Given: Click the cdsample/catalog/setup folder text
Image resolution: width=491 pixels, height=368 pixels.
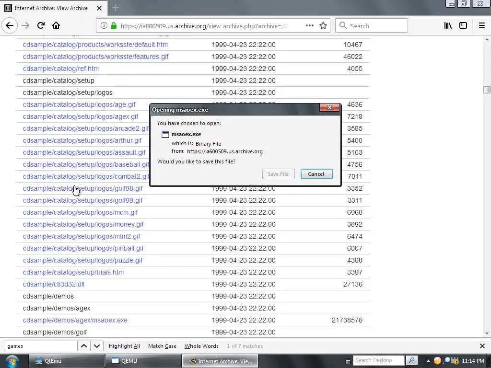Looking at the screenshot, I should [58, 80].
